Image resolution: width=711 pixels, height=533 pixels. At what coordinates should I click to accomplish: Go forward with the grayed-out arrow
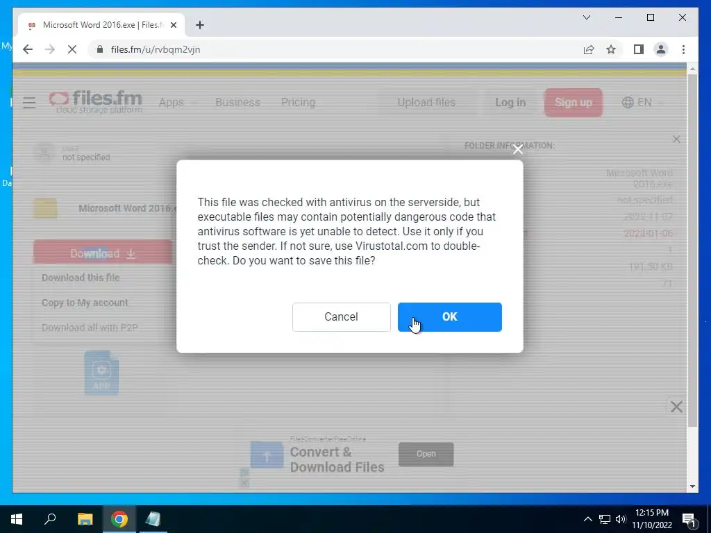[x=50, y=49]
